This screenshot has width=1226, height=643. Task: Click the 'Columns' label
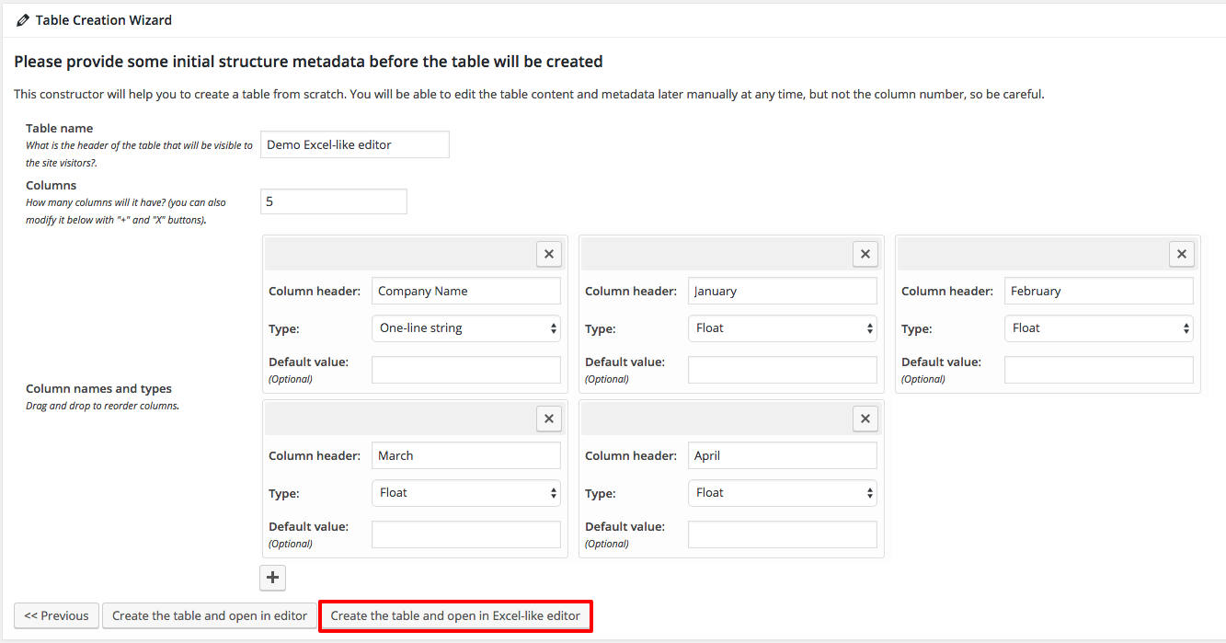[52, 186]
